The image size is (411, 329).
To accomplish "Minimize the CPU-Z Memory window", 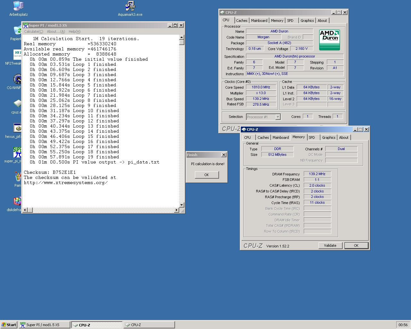I will [355, 129].
